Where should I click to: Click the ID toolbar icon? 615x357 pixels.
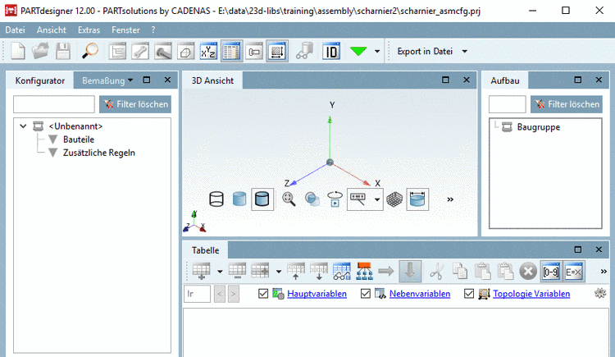[x=331, y=51]
